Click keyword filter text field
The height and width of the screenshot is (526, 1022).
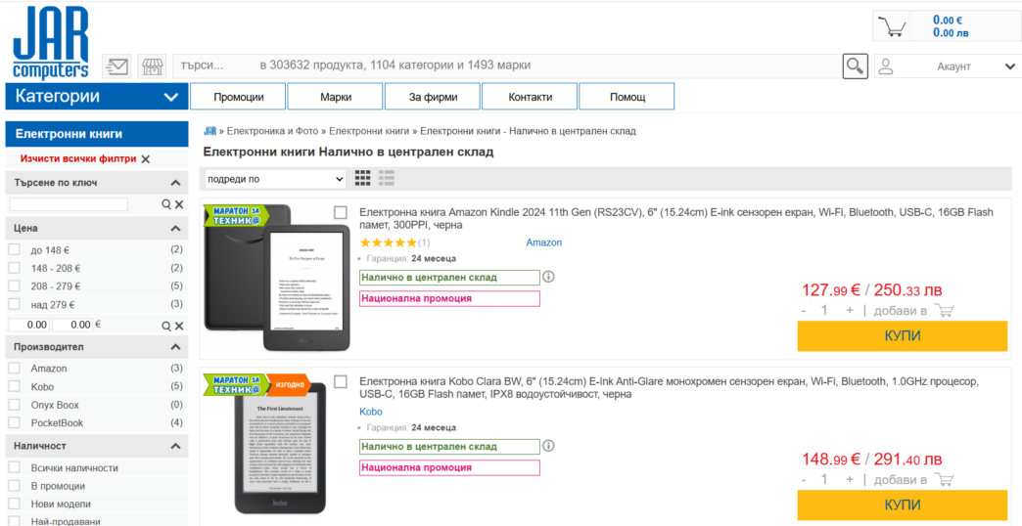coord(69,204)
